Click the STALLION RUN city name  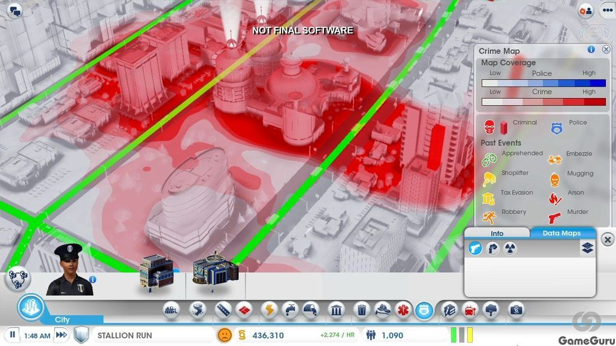tap(124, 335)
